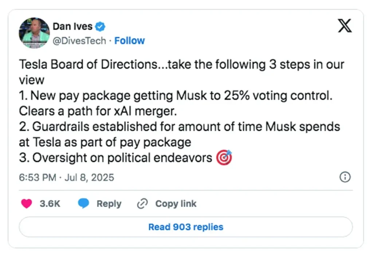This screenshot has height=258, width=373.
Task: Click the X logo icon
Action: (345, 26)
